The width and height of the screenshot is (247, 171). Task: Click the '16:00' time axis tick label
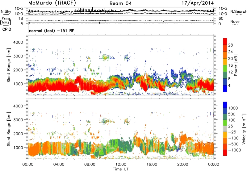[152, 165]
